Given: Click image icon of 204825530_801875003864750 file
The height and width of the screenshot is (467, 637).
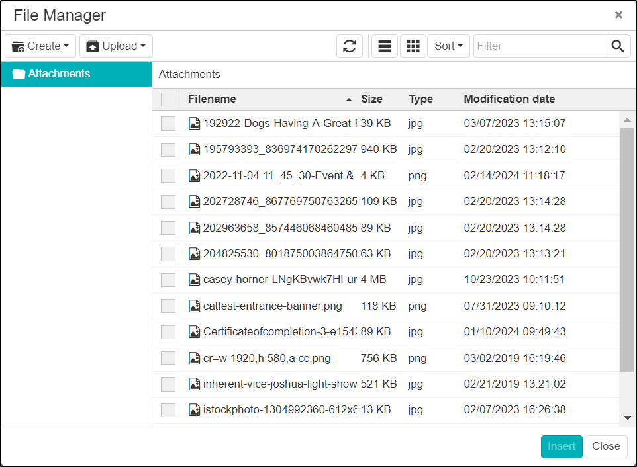Looking at the screenshot, I should click(x=194, y=254).
